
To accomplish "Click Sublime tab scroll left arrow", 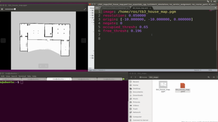I will (x=96, y=8).
